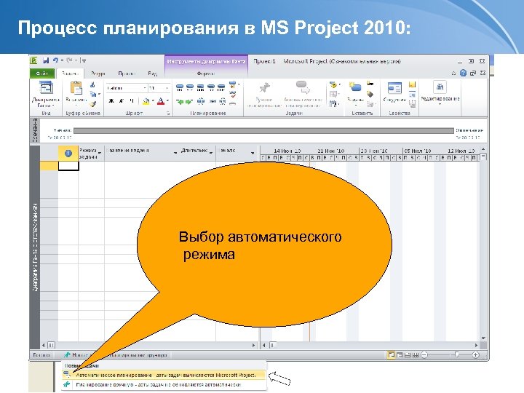Click the Paste clipboard icon
The image size is (524, 393).
[x=76, y=88]
